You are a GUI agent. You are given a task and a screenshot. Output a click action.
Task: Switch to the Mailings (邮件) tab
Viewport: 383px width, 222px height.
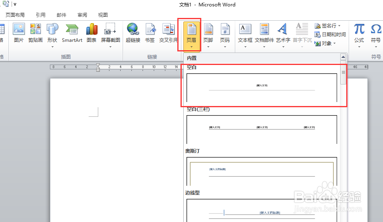[x=62, y=15]
